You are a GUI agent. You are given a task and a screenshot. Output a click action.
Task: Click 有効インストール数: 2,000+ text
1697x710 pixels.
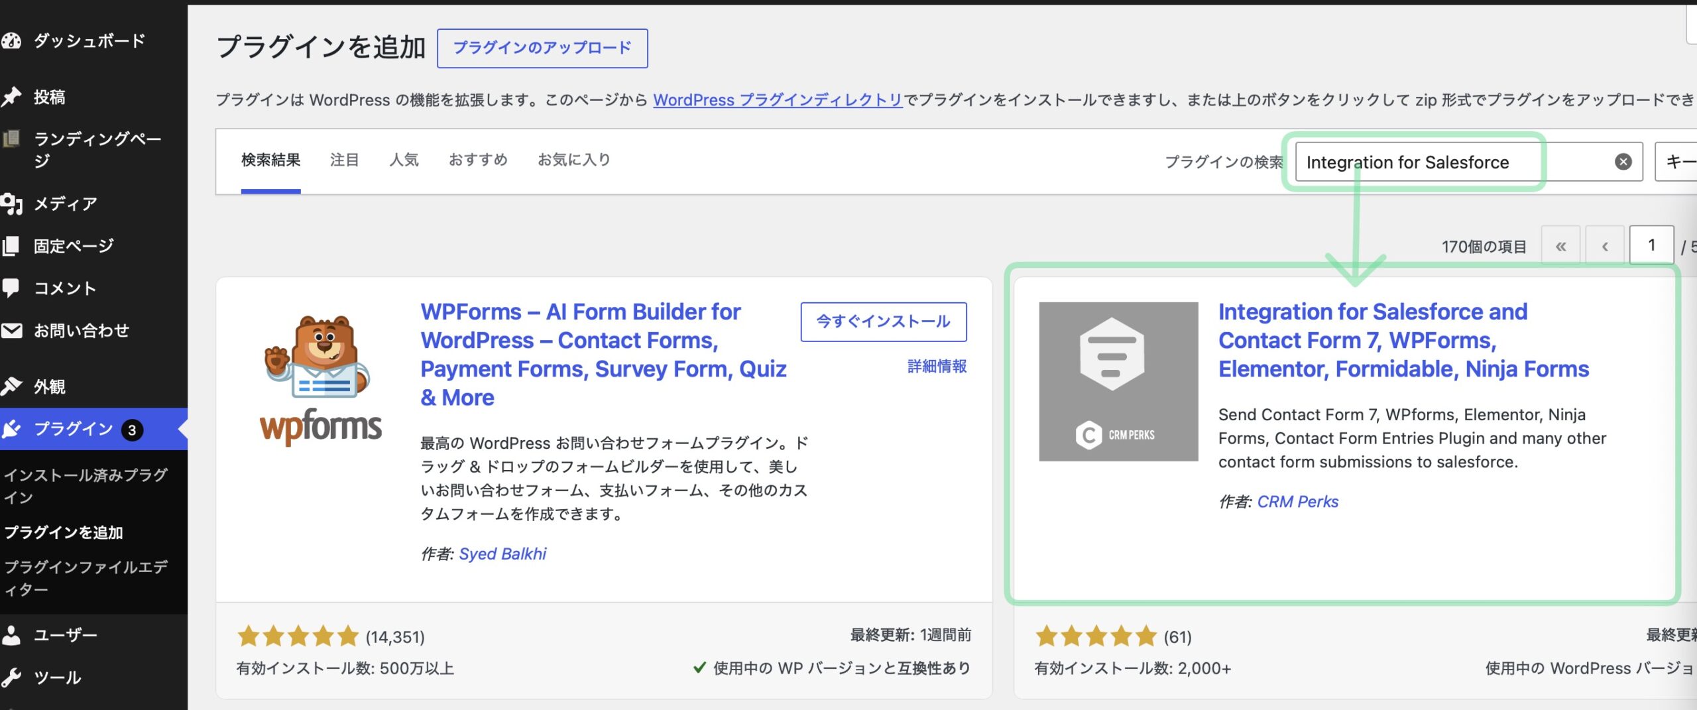point(1133,668)
